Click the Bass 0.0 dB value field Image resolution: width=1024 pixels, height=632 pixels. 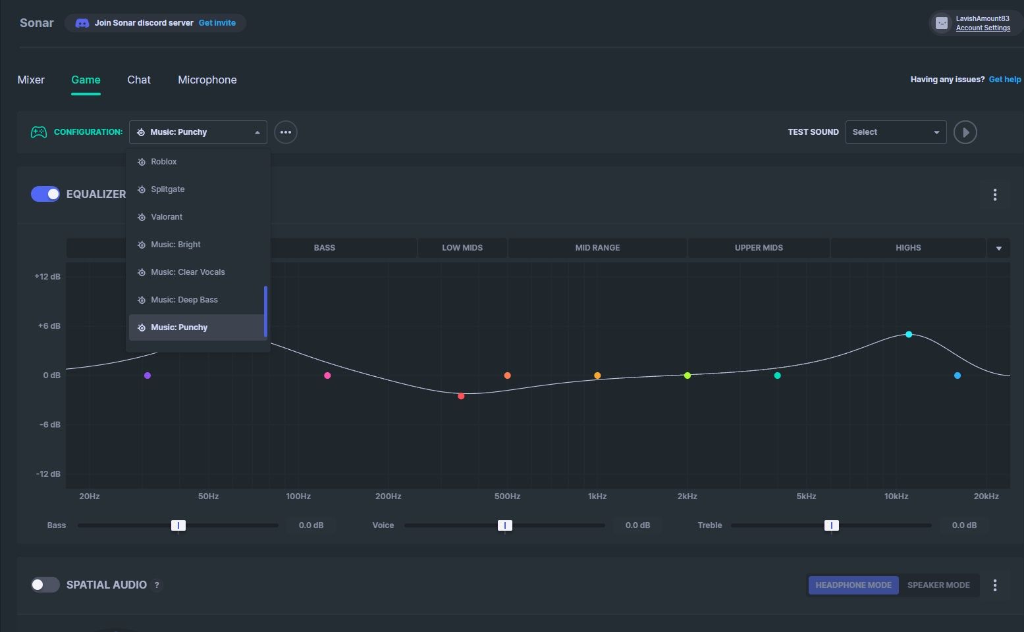click(x=311, y=525)
